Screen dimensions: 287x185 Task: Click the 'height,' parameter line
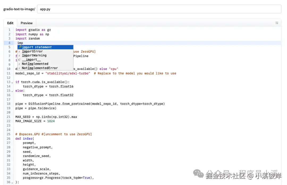29,165
